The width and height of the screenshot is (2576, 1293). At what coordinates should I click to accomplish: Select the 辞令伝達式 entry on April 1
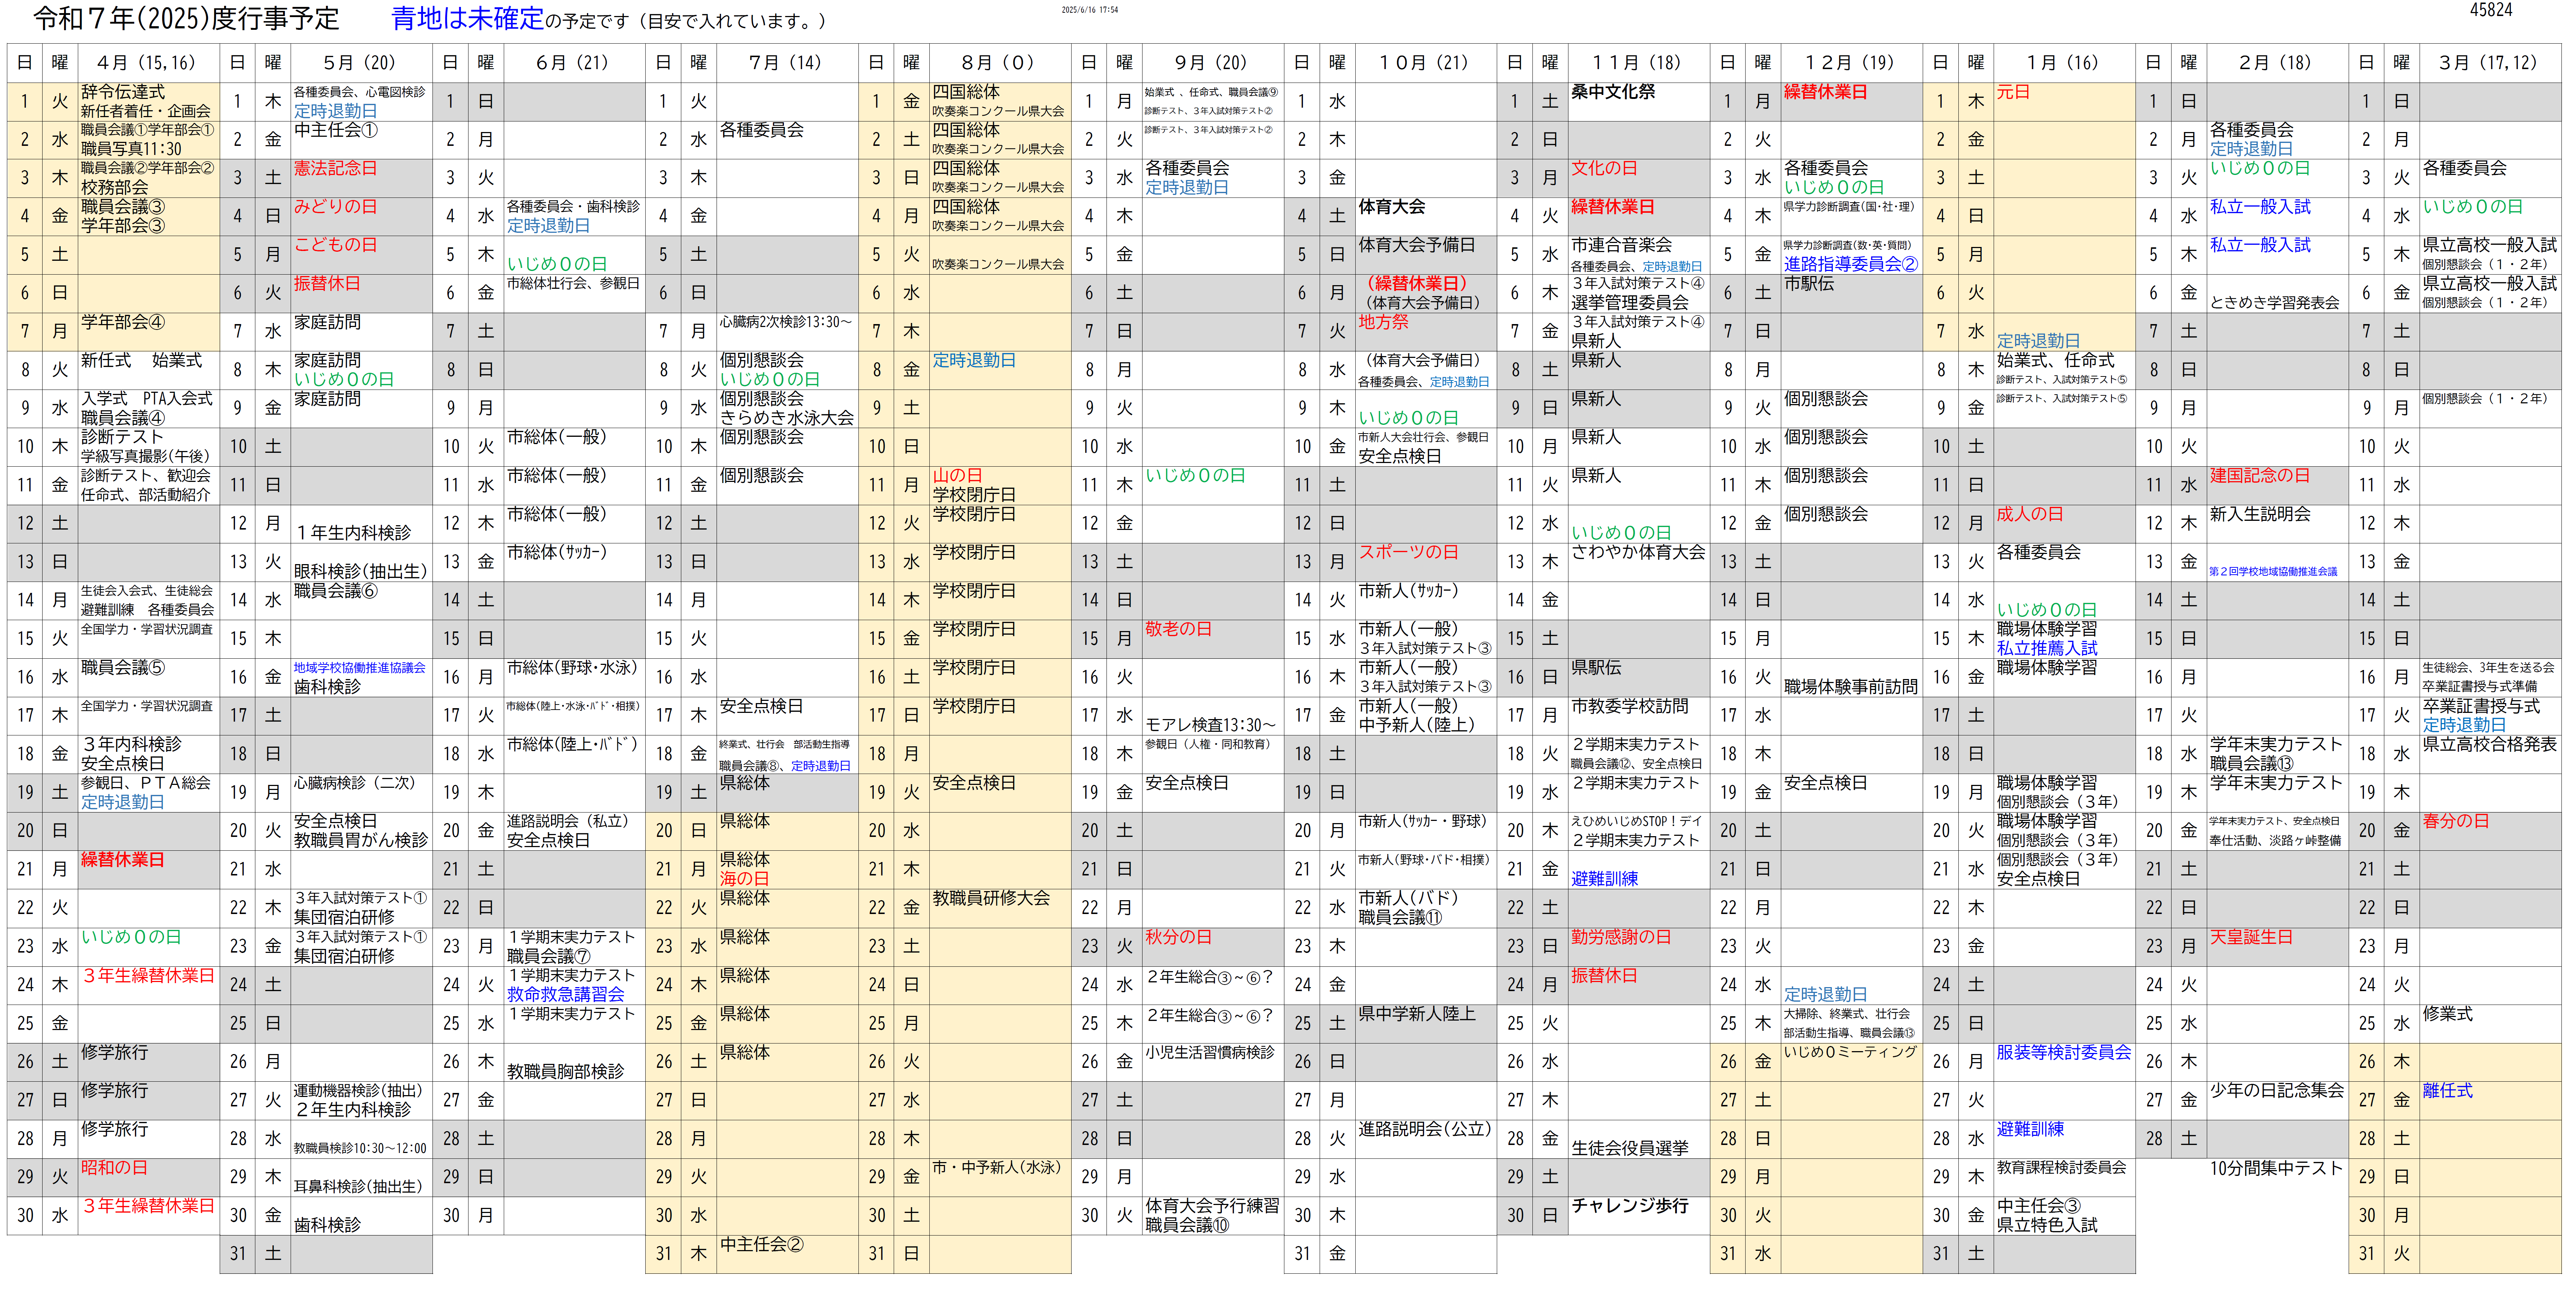point(123,92)
